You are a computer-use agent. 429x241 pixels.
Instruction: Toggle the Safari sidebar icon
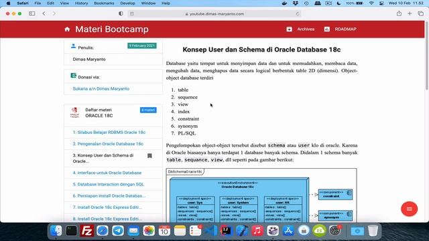32,13
